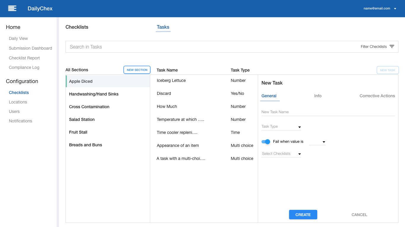Image resolution: width=405 pixels, height=227 pixels.
Task: Click the name@email.com account label
Action: click(x=377, y=9)
